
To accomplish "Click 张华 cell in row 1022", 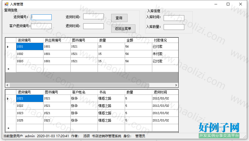I will (x=84, y=106).
